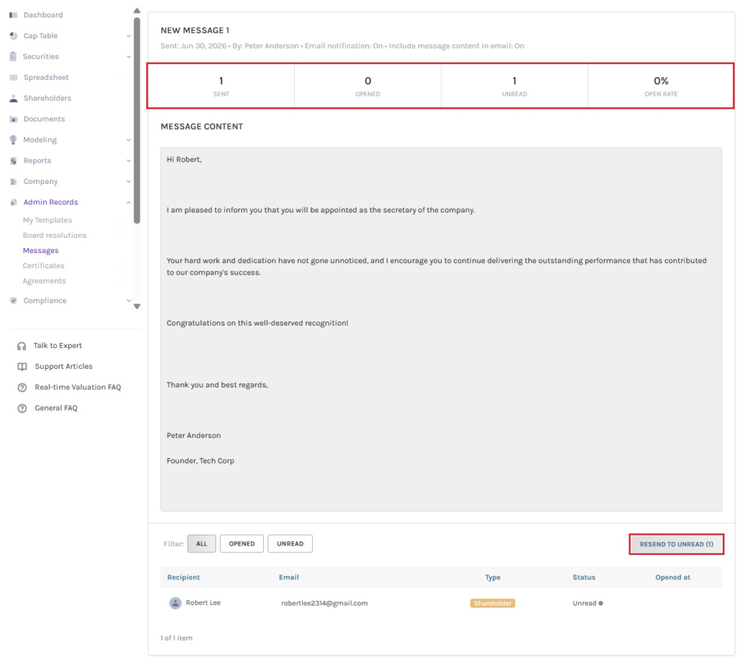
Task: Select Messages submenu item
Action: (x=40, y=250)
